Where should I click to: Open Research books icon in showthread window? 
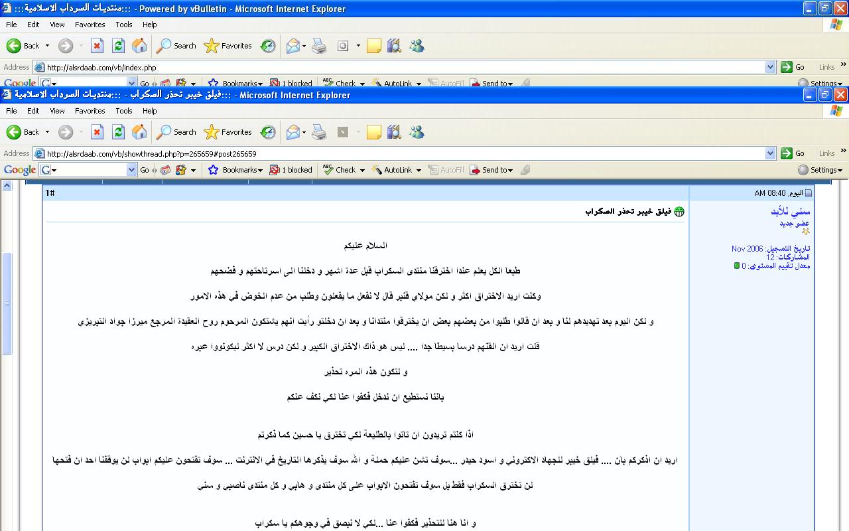pyautogui.click(x=394, y=132)
